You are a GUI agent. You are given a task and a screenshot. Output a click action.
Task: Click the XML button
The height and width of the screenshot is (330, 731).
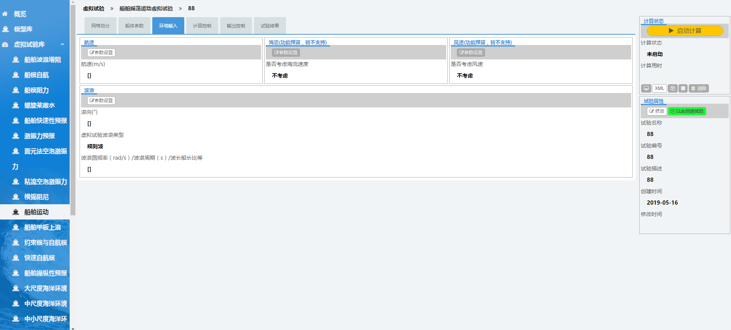(x=659, y=88)
